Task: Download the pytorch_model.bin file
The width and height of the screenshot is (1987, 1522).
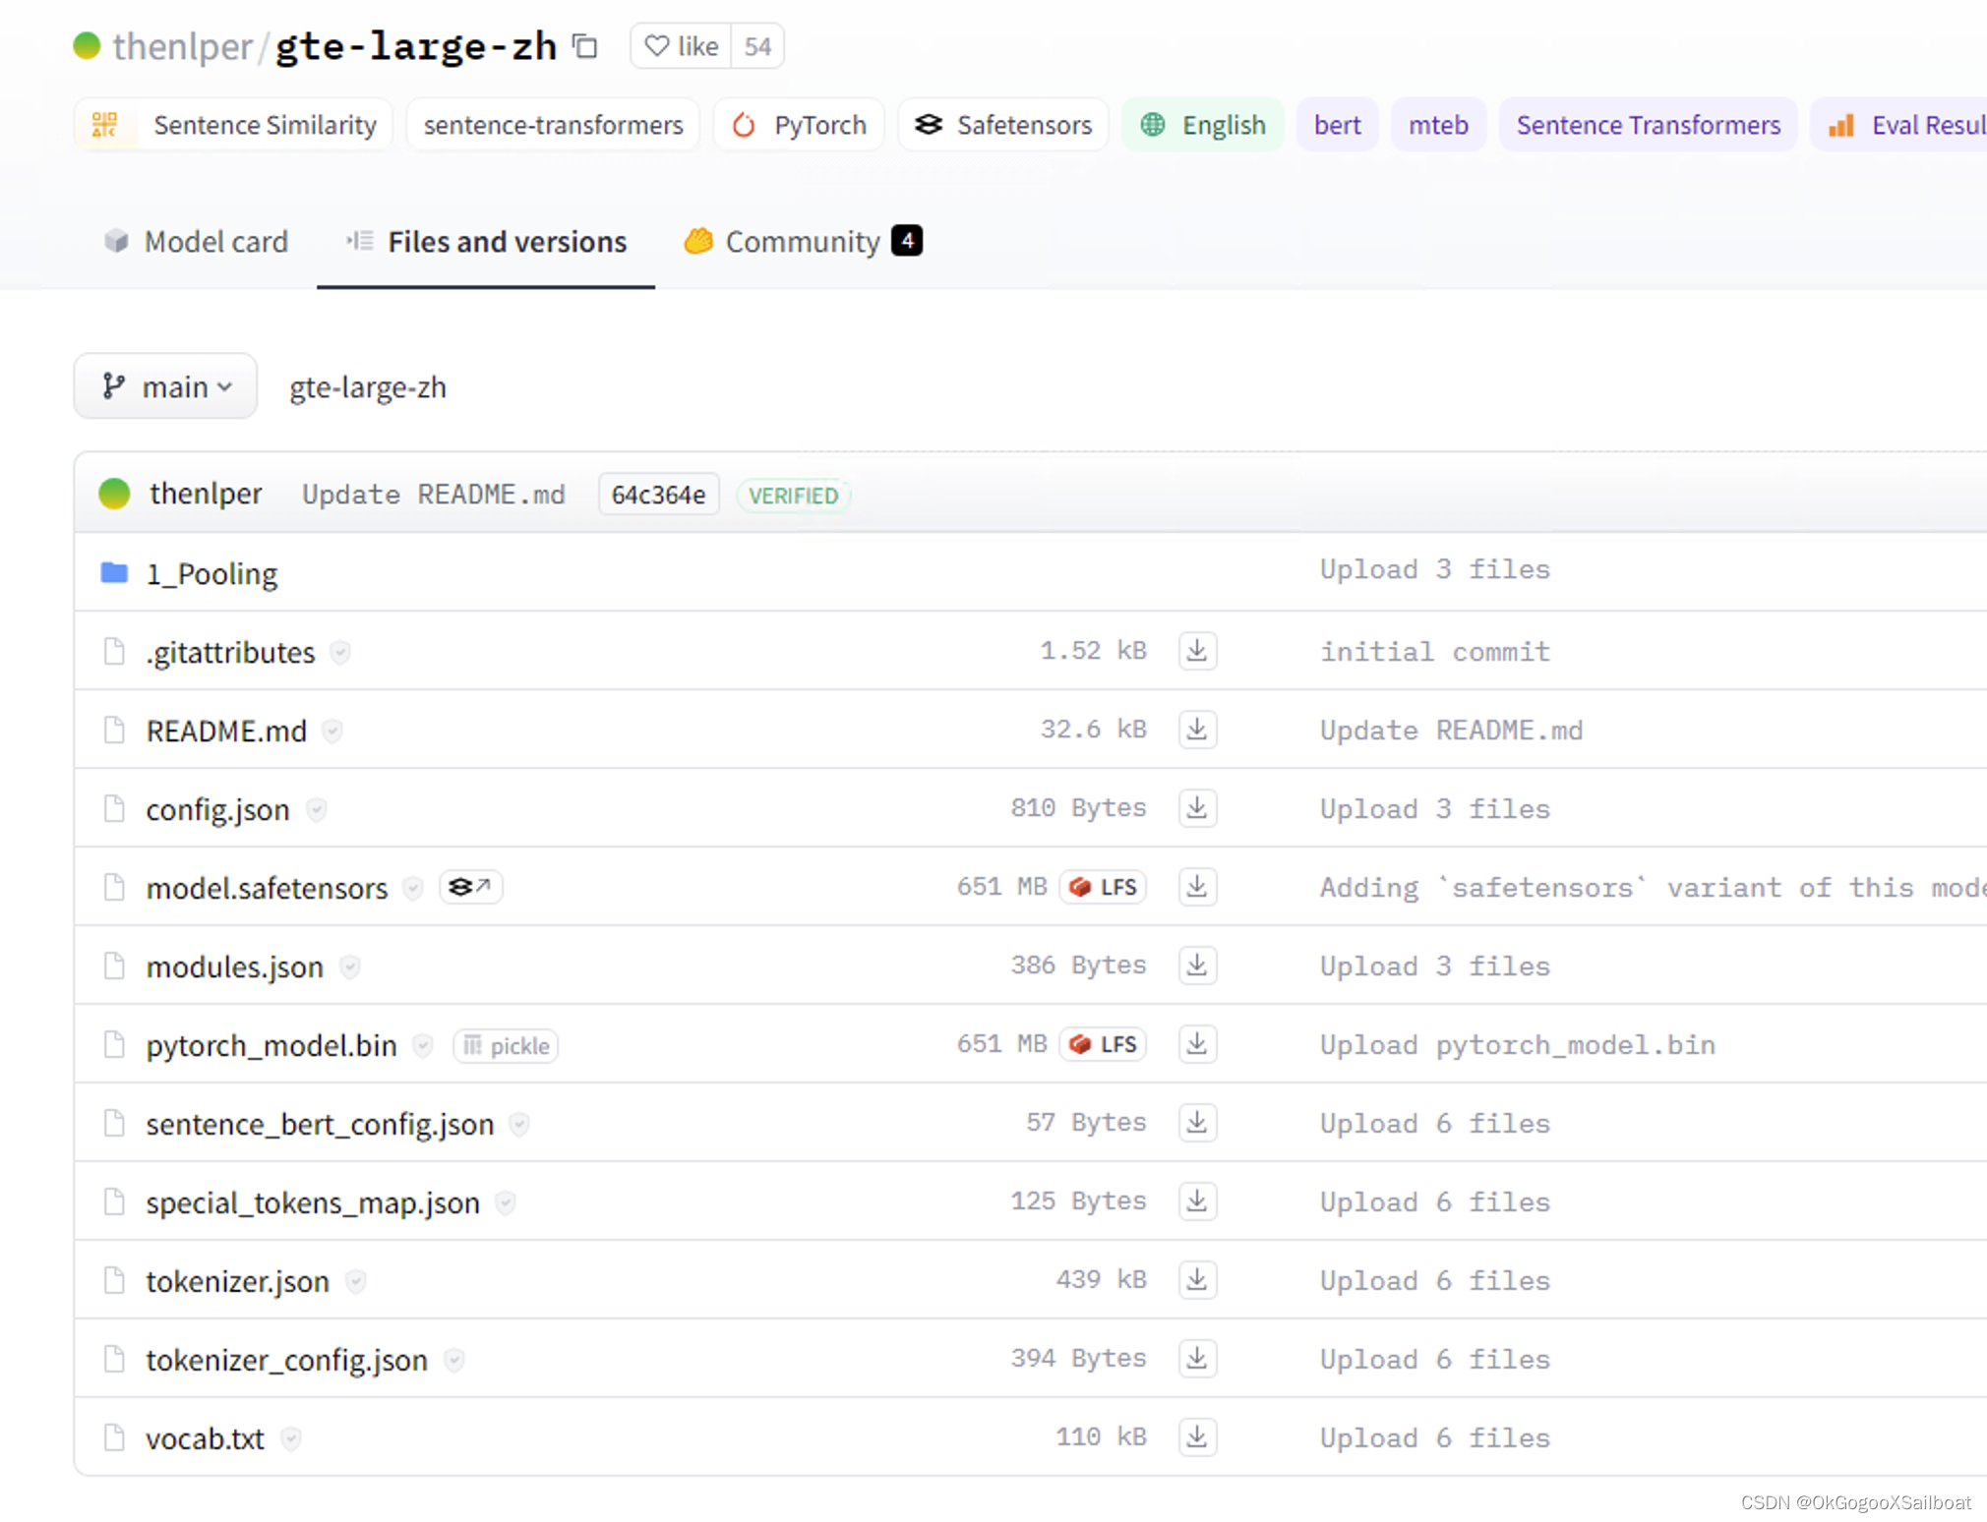Action: (1197, 1044)
